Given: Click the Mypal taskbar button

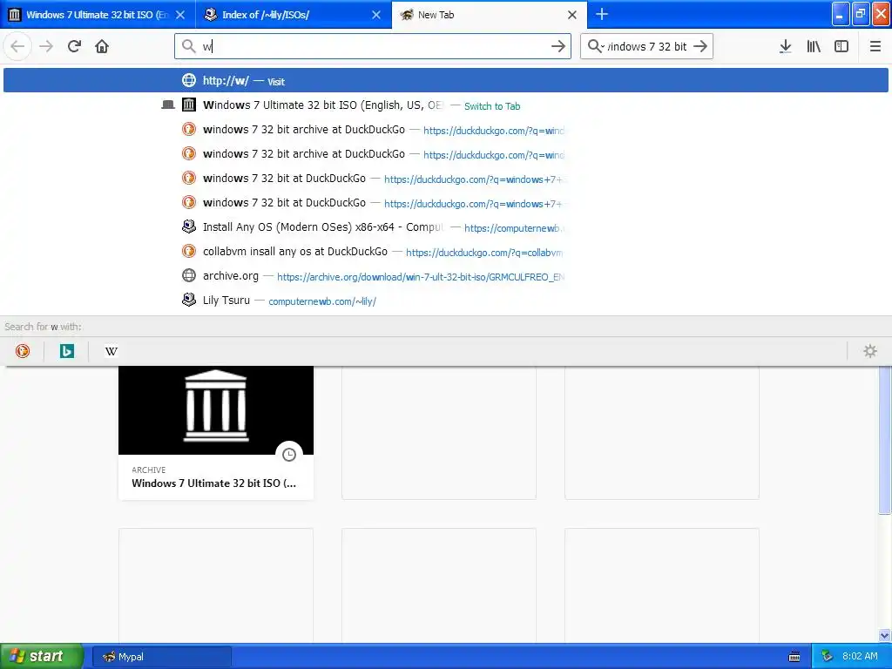Looking at the screenshot, I should tap(161, 657).
